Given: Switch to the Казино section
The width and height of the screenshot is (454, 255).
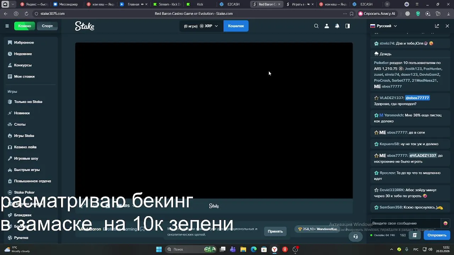Looking at the screenshot, I should point(24,26).
